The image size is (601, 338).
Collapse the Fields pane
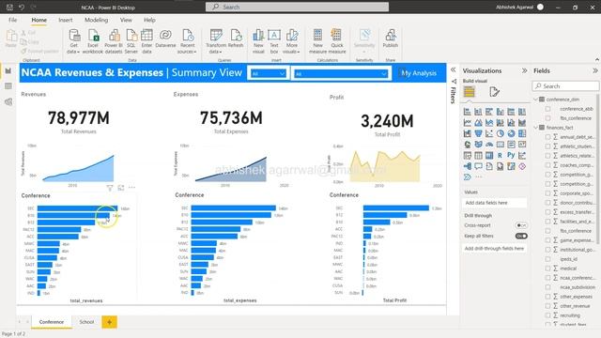point(594,70)
